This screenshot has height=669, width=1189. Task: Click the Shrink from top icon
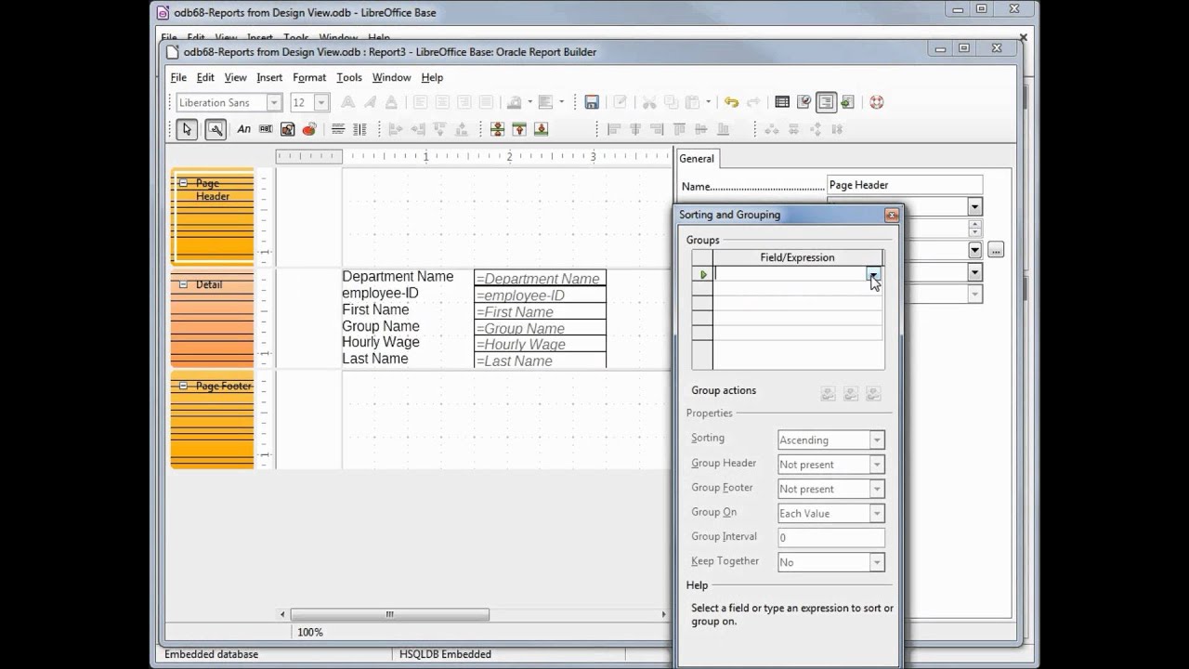519,129
